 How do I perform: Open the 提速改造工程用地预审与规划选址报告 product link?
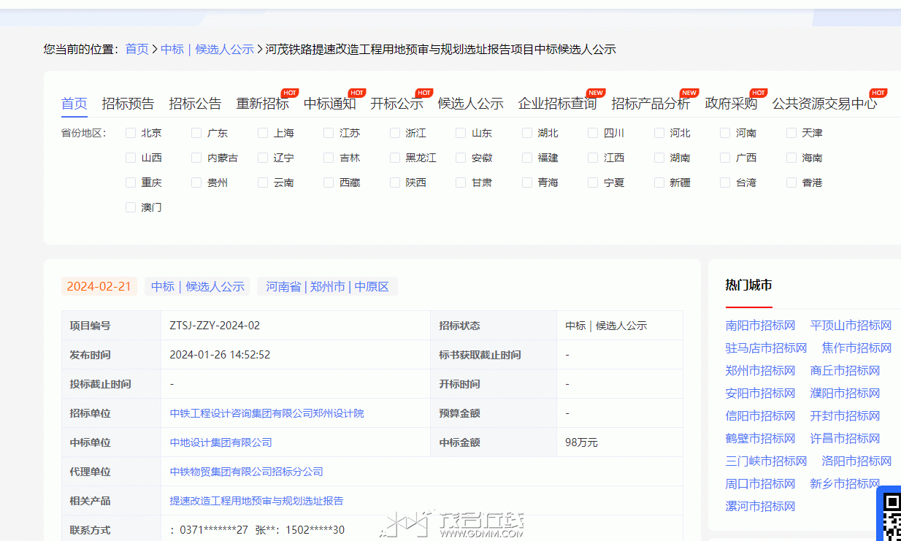[x=257, y=501]
